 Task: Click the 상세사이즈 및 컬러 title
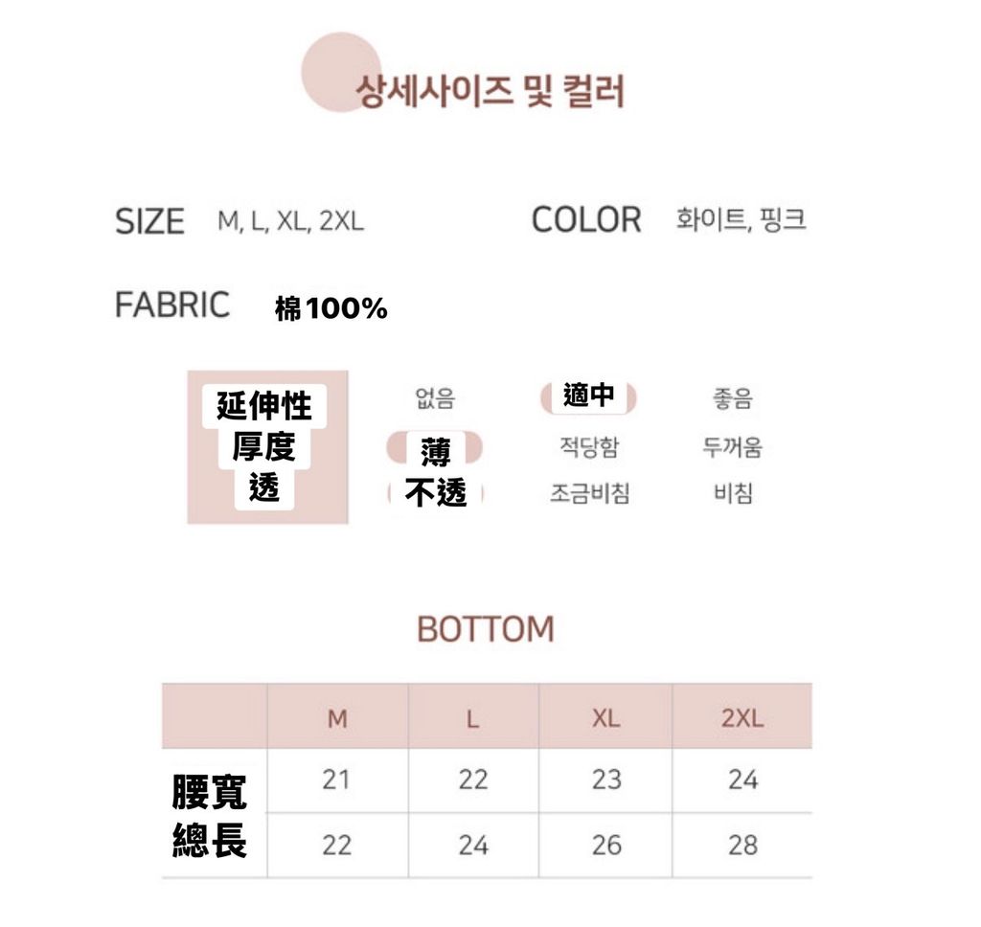click(490, 93)
